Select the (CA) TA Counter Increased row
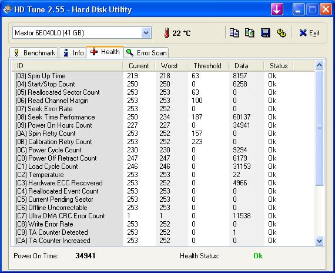Image resolution: width=335 pixels, height=273 pixels. pyautogui.click(x=163, y=241)
